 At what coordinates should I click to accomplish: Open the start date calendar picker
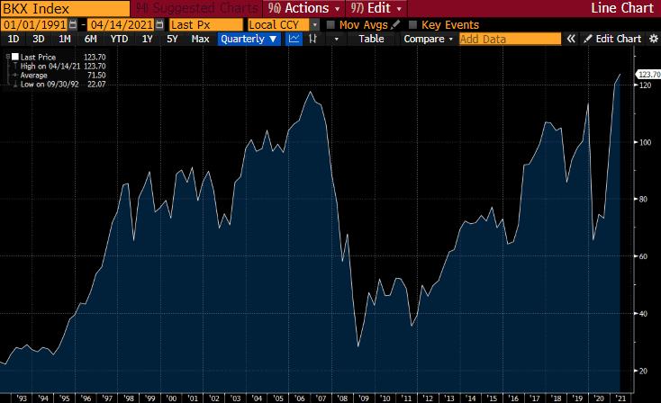73,25
